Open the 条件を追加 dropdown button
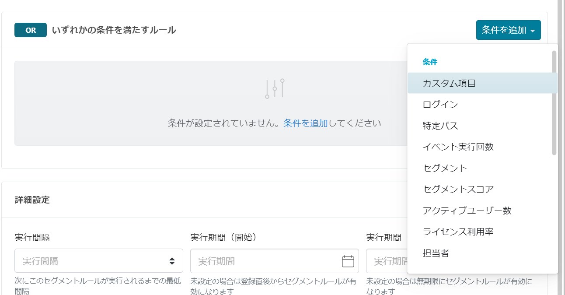This screenshot has height=295, width=565. click(x=508, y=30)
